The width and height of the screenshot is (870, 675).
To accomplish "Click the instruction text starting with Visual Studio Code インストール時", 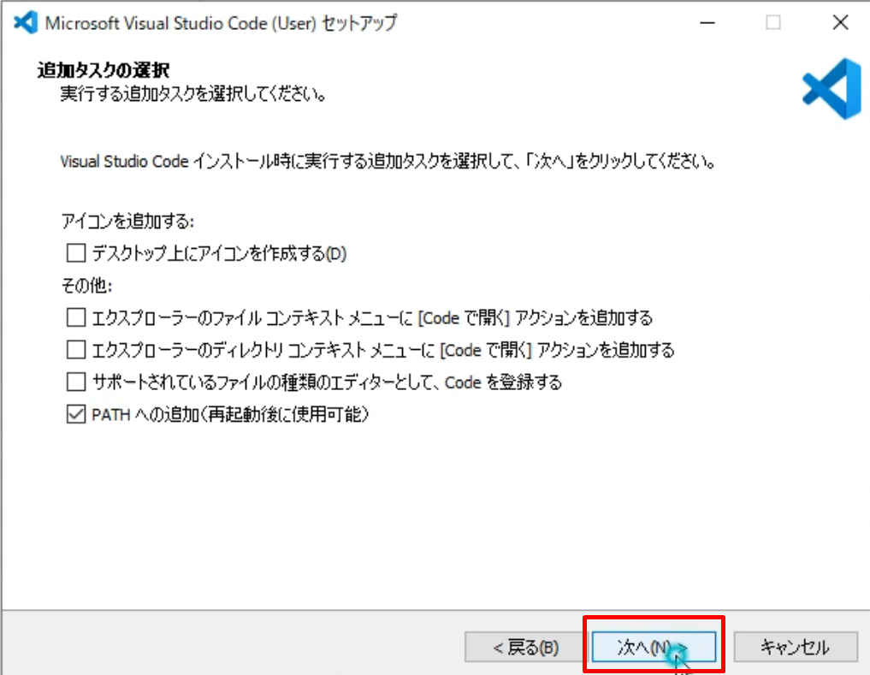I will (x=388, y=162).
